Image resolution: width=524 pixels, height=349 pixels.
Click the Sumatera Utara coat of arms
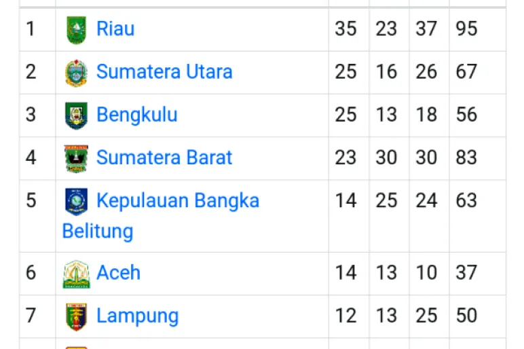(x=76, y=73)
